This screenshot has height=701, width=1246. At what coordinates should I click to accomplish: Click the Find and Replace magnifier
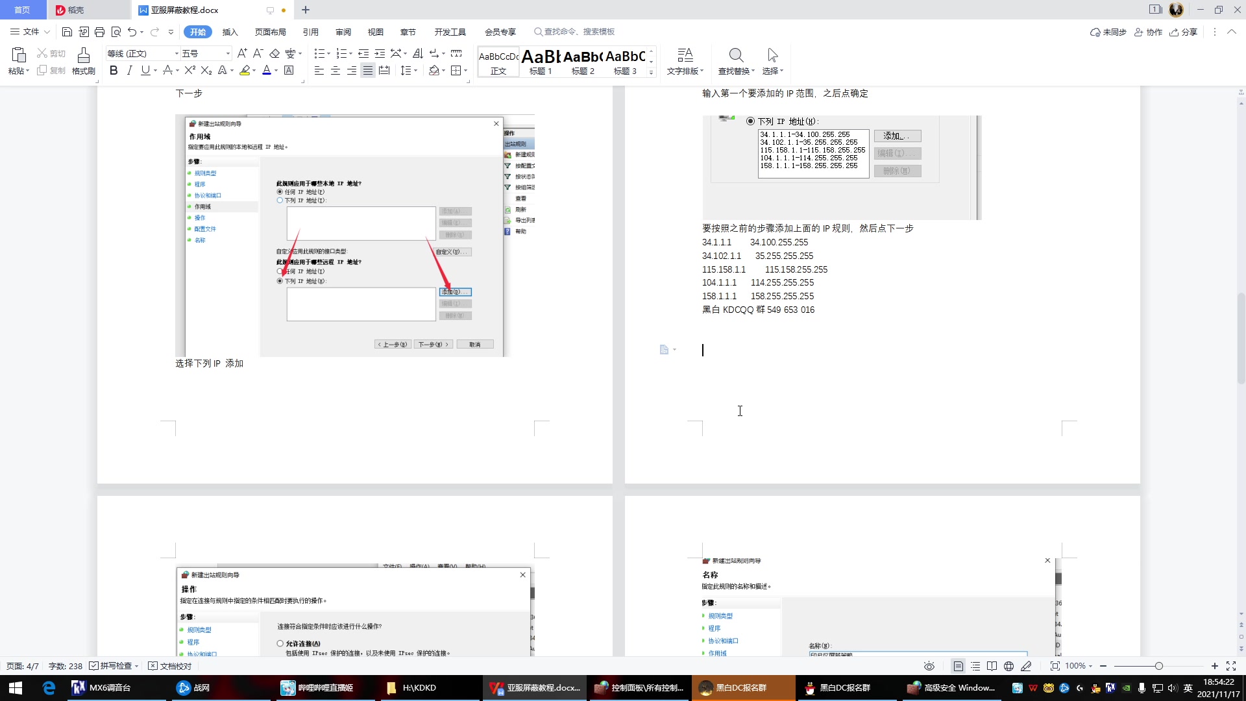click(736, 55)
